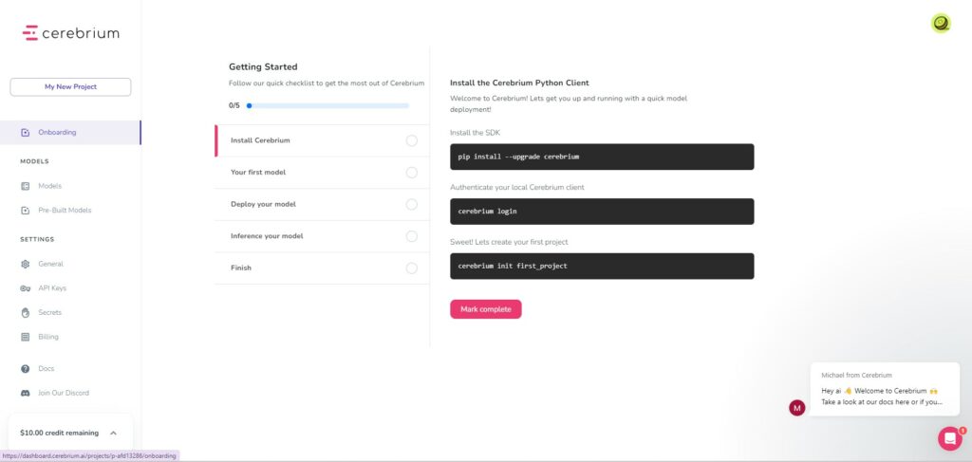The width and height of the screenshot is (972, 462).
Task: Click the Mark complete button
Action: (x=485, y=309)
